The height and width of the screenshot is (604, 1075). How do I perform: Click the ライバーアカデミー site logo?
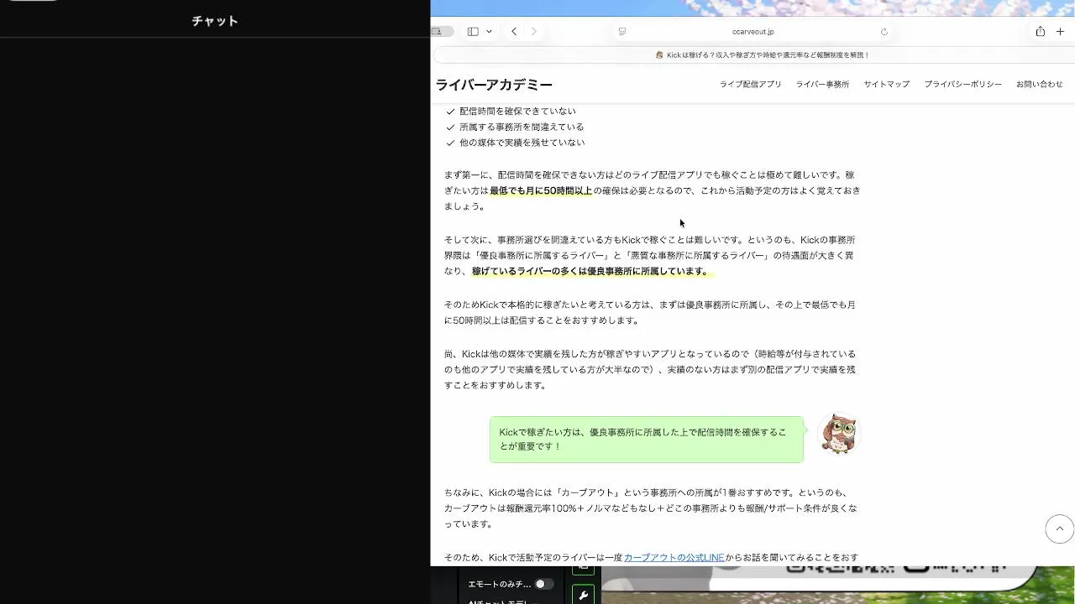click(x=494, y=85)
